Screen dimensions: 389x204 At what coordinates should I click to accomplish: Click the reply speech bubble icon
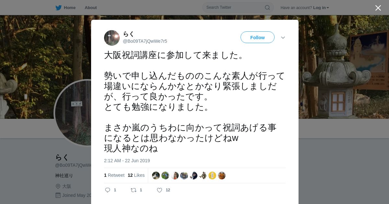click(108, 190)
